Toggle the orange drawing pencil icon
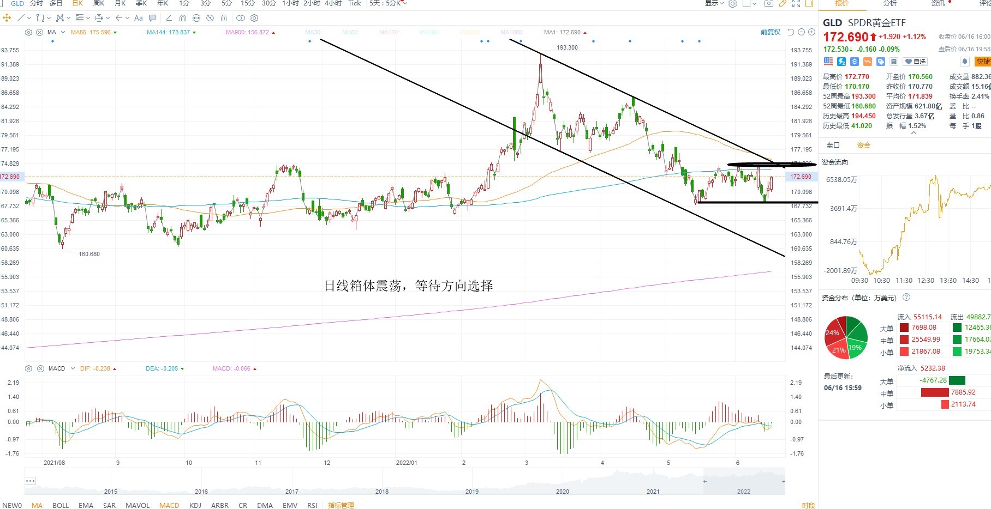991x509 pixels. tap(783, 3)
